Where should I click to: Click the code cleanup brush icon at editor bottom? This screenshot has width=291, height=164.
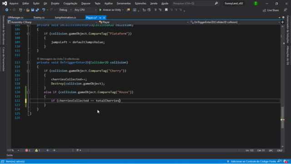click(77, 150)
